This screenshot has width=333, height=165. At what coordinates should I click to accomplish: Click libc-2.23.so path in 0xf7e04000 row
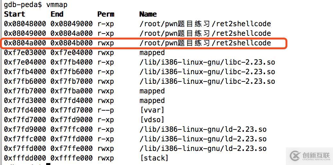[207, 62]
